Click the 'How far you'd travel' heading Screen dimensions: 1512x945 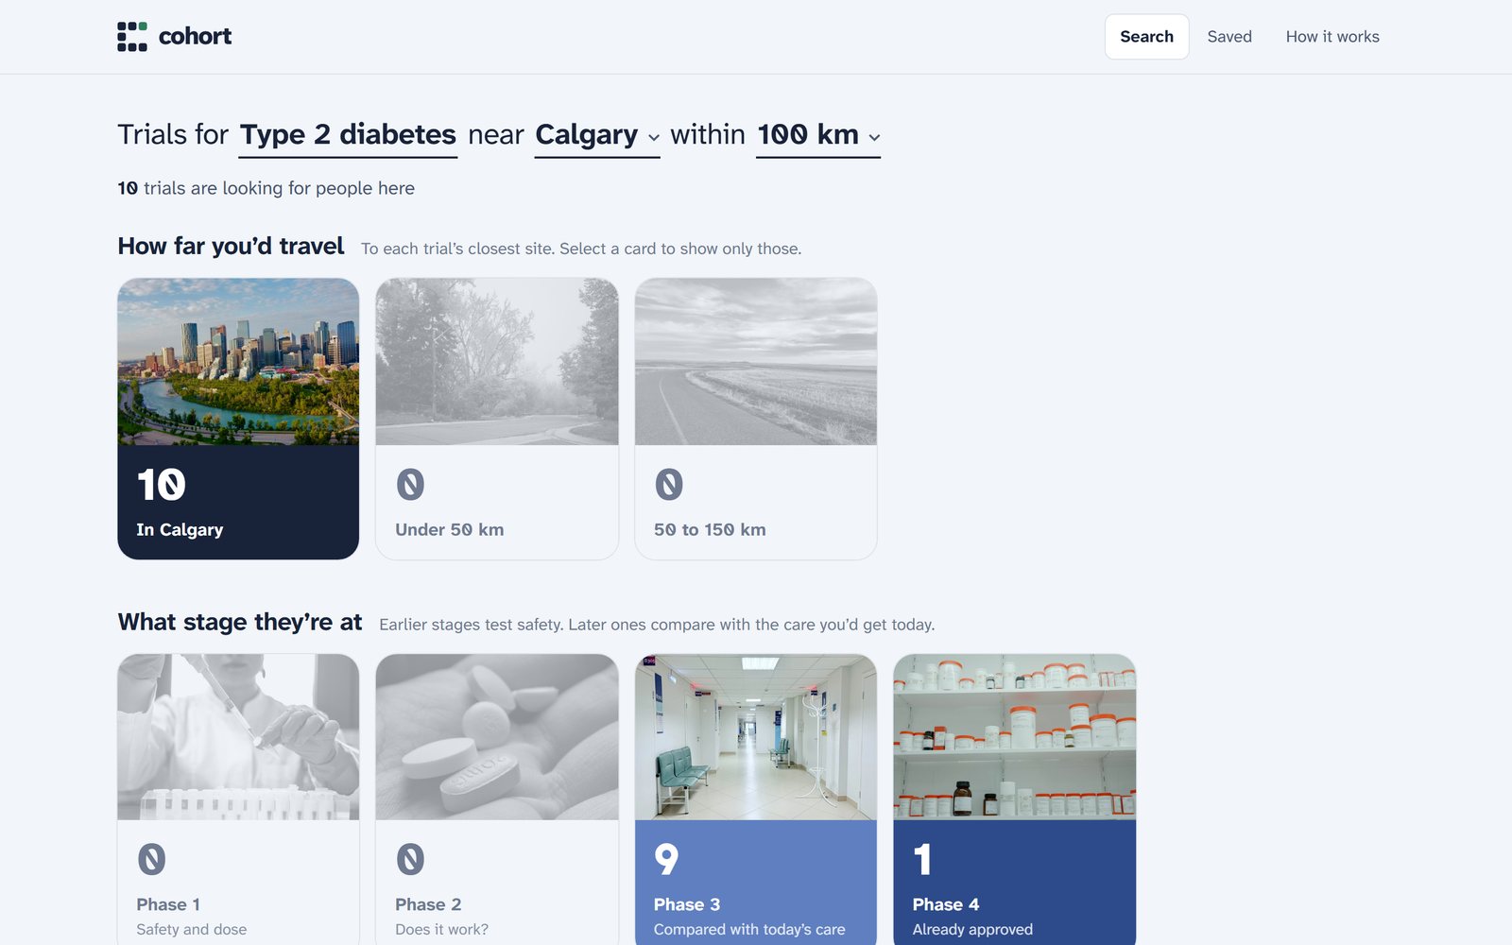231,246
